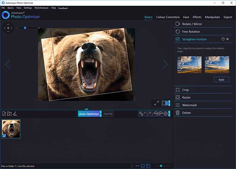
Task: Pan the image down with the bottom arrow
Action: click(8, 32)
